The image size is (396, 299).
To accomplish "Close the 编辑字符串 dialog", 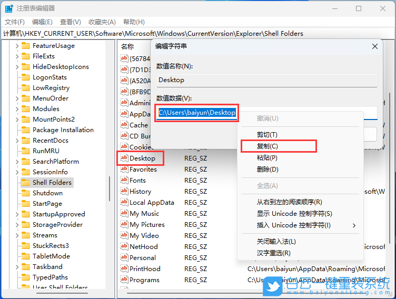I will click(x=375, y=46).
